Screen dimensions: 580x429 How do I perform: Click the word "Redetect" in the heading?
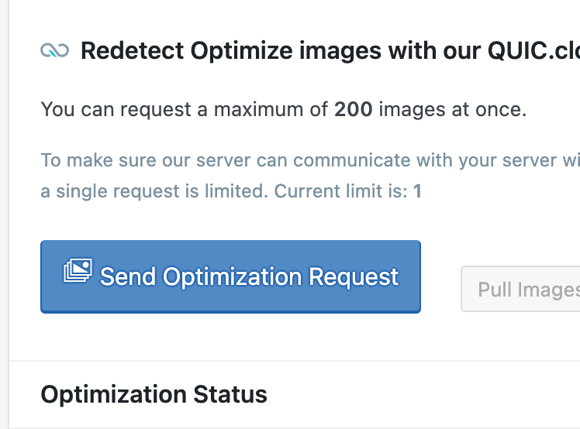coord(132,51)
